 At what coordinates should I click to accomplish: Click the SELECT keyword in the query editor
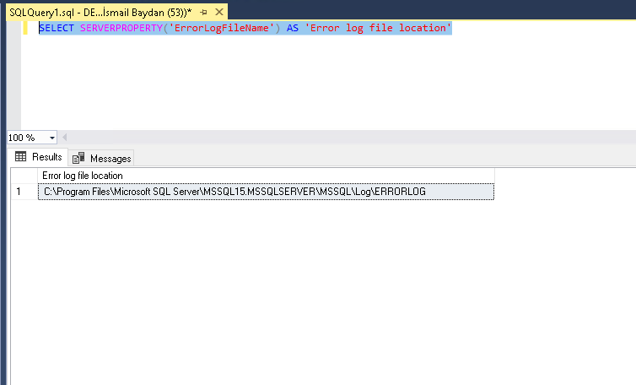click(x=57, y=28)
